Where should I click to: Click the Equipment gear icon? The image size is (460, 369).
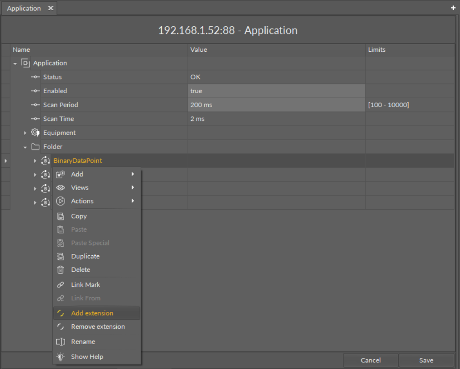tap(35, 133)
